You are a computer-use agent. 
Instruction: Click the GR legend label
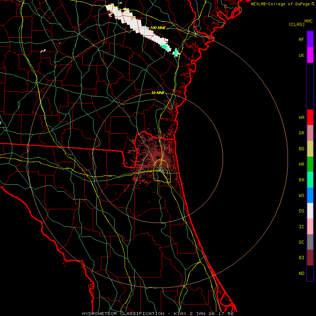tap(301, 133)
